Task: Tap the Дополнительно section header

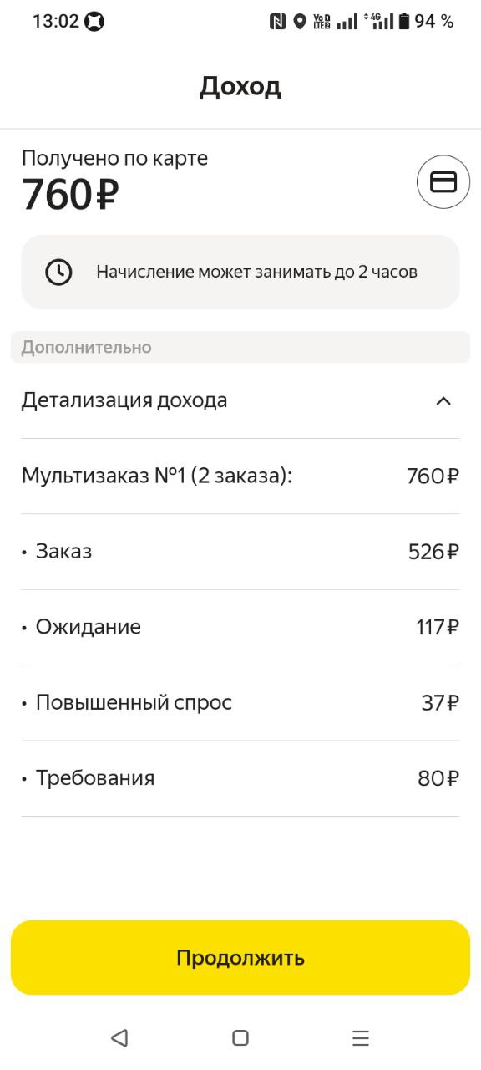Action: coord(240,347)
